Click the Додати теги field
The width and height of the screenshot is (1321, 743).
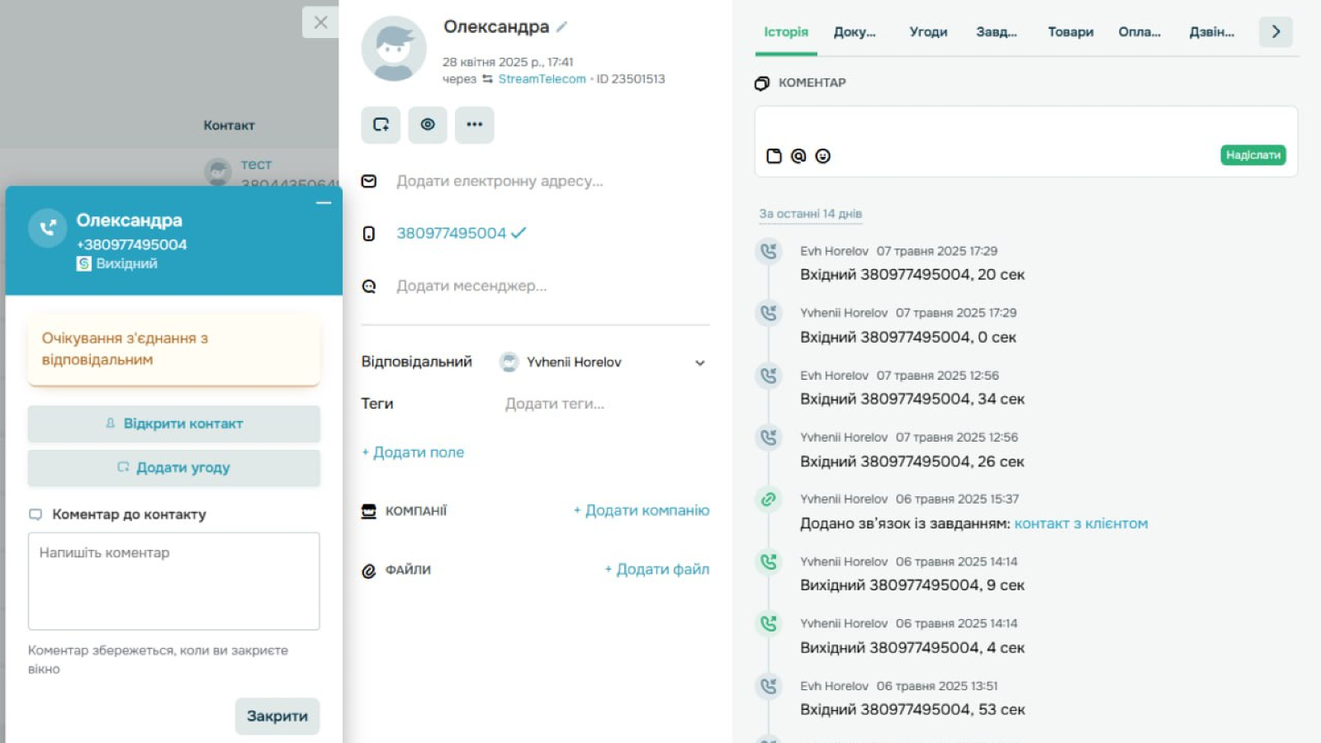point(555,404)
